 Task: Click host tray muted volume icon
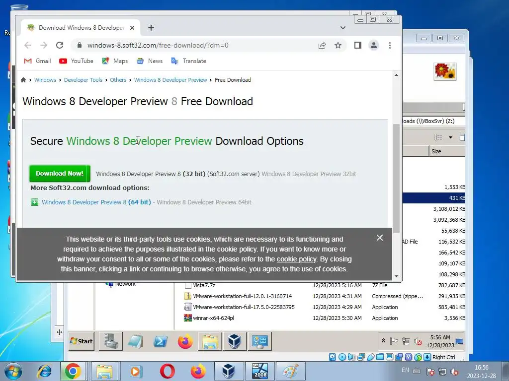[454, 372]
